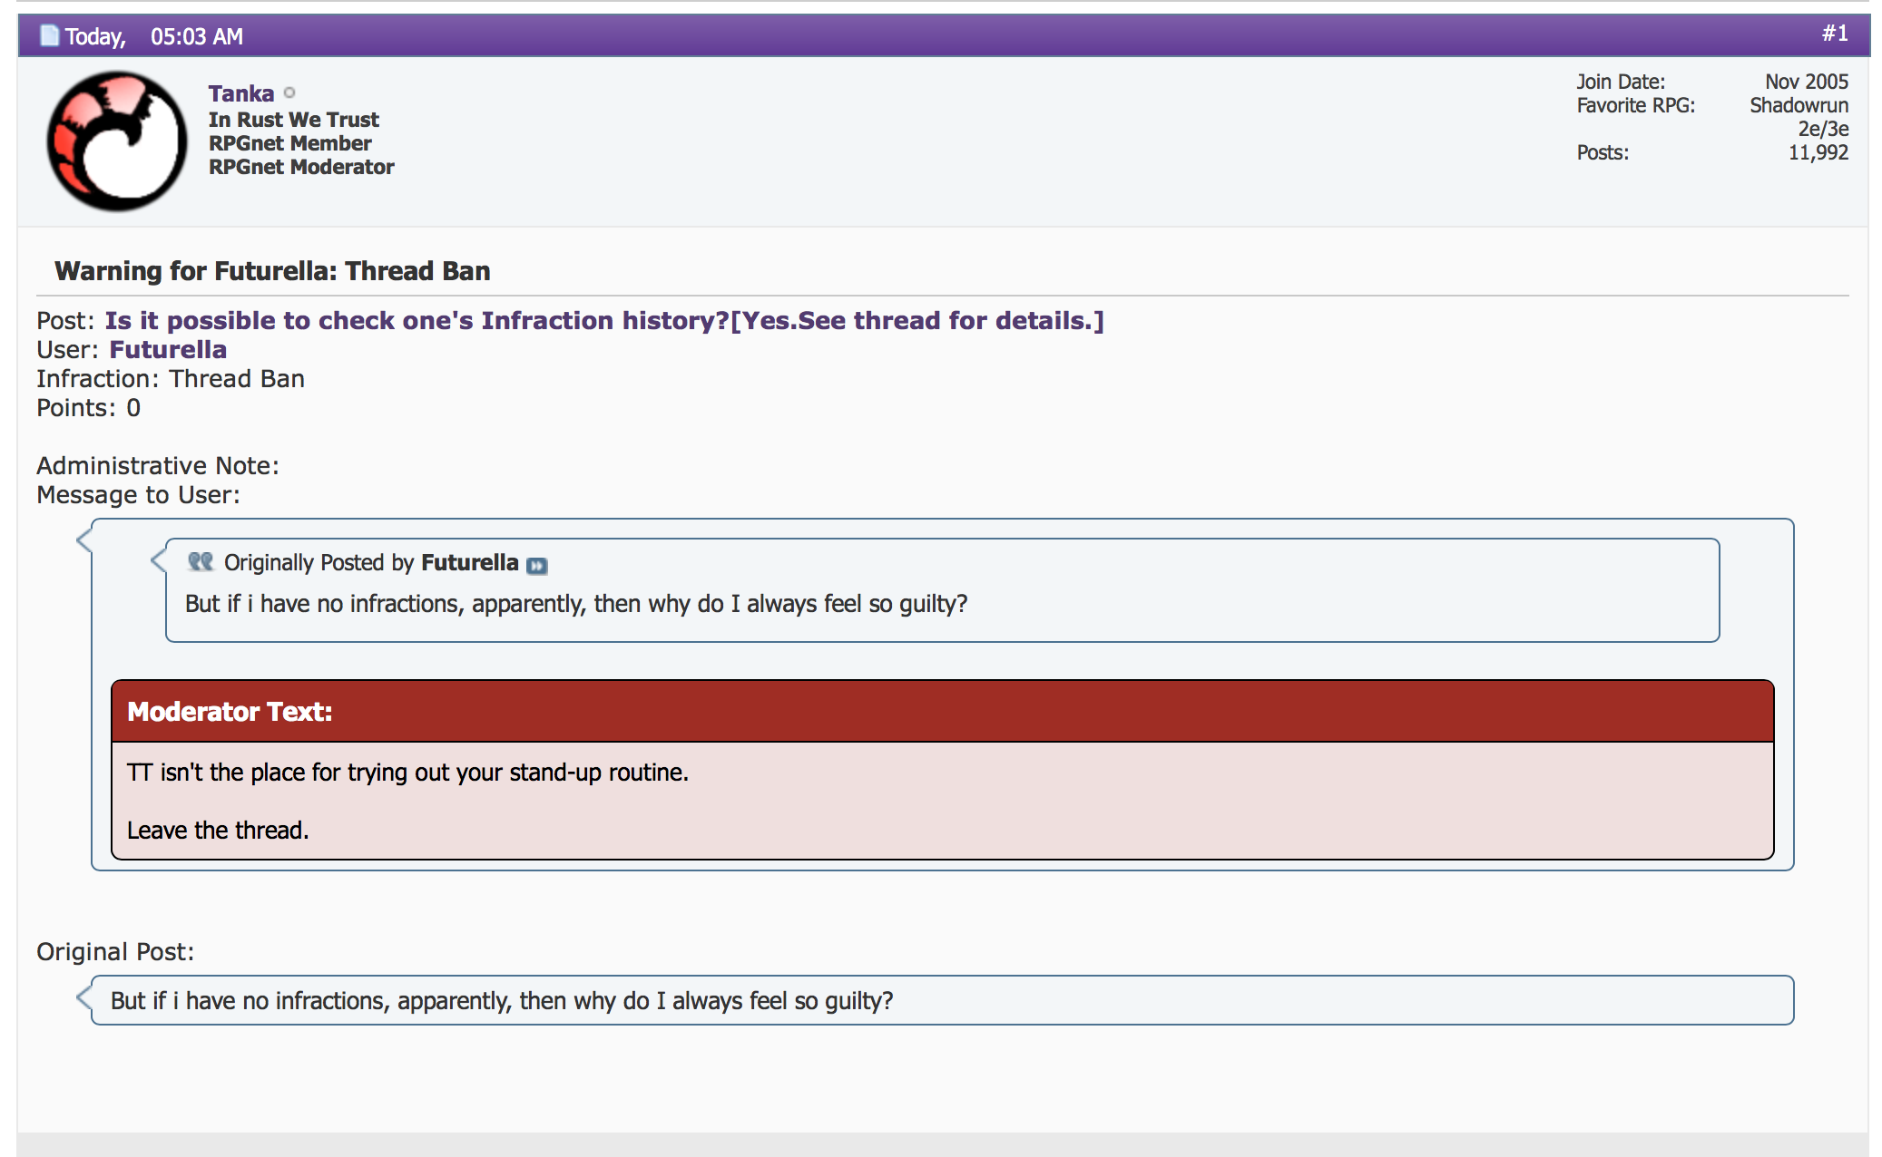Open post permalink #1
The image size is (1882, 1157).
(x=1835, y=34)
